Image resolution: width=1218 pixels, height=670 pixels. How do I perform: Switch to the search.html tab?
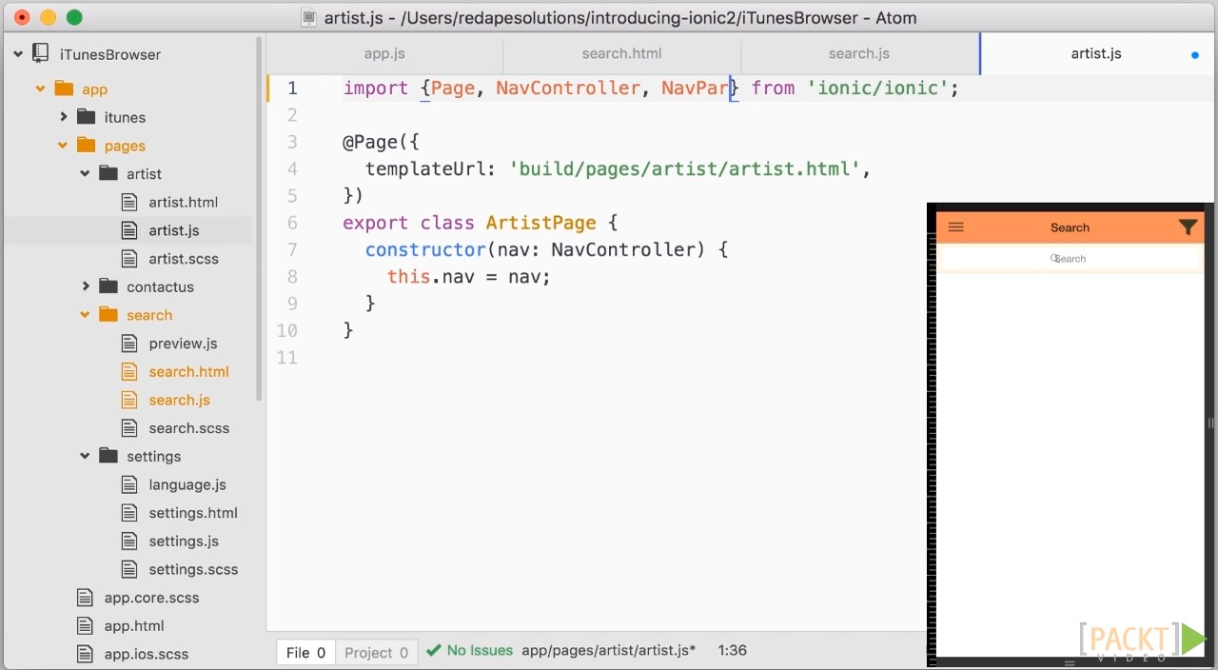pyautogui.click(x=621, y=53)
